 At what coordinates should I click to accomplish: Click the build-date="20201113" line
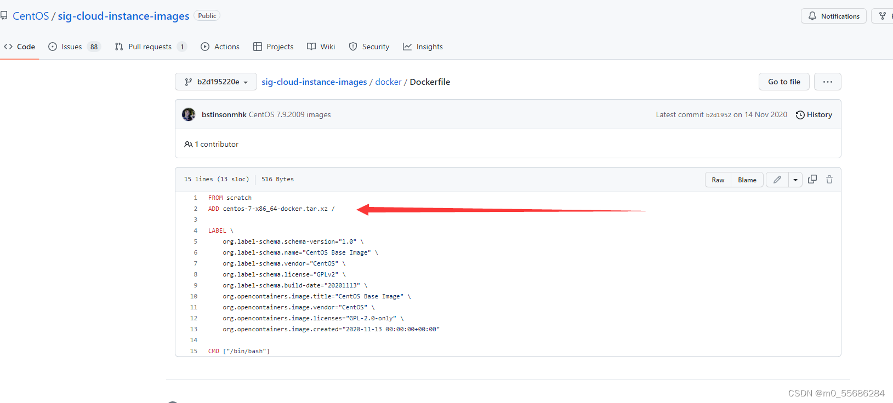pyautogui.click(x=295, y=285)
